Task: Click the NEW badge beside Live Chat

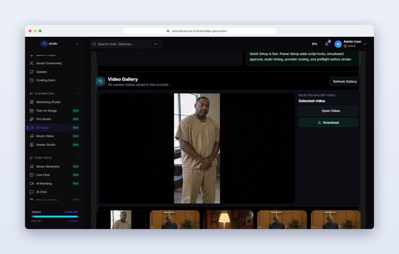Action: [76, 175]
